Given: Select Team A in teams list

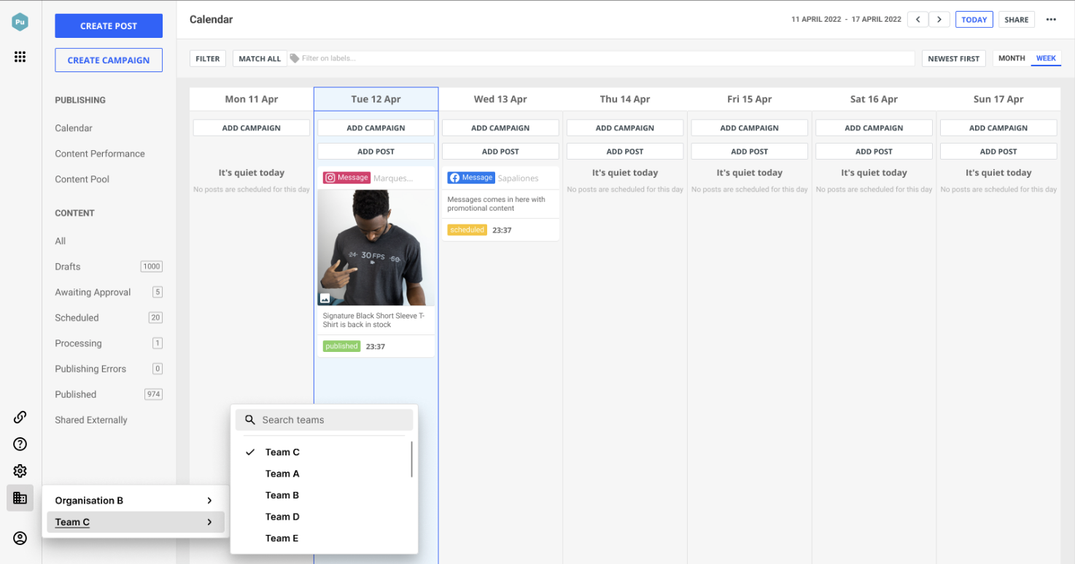Looking at the screenshot, I should (x=282, y=474).
